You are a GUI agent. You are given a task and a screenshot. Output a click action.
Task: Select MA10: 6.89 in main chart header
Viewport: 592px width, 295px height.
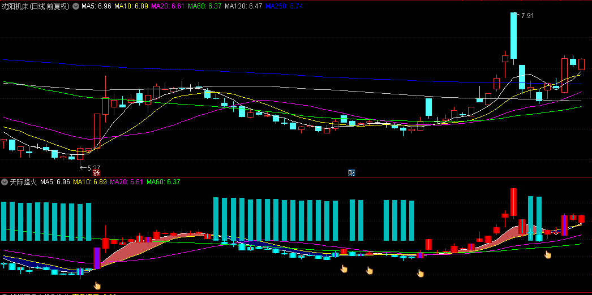pyautogui.click(x=131, y=6)
